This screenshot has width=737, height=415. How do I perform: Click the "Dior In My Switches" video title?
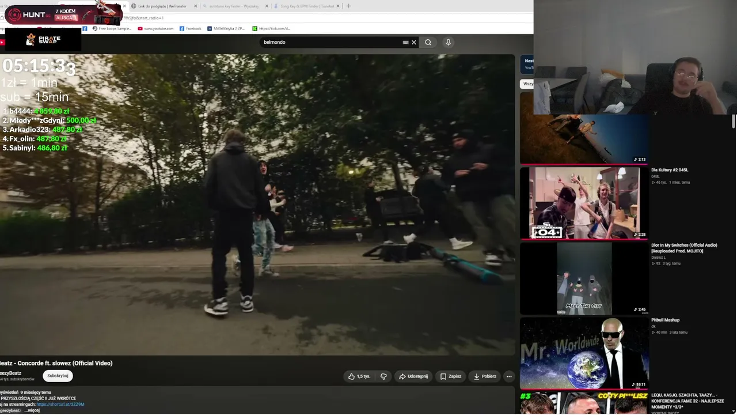coord(684,248)
